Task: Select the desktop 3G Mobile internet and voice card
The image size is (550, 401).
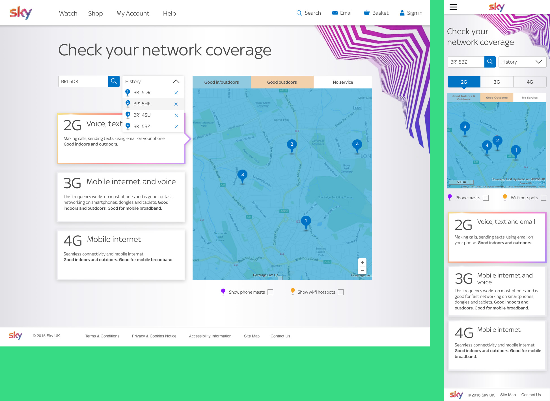Action: click(121, 197)
